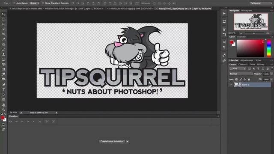Select the Rectangle shape tool
Viewport: 274px width, 154px height.
3,100
